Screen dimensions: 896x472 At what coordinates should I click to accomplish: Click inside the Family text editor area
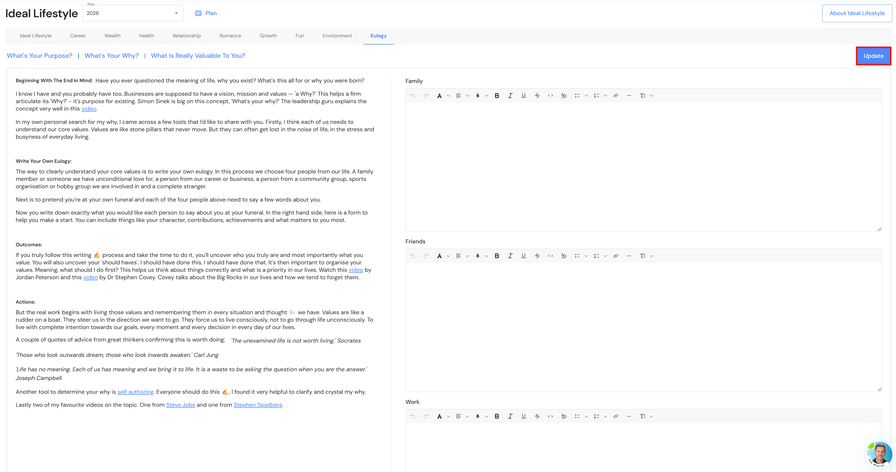(x=643, y=167)
